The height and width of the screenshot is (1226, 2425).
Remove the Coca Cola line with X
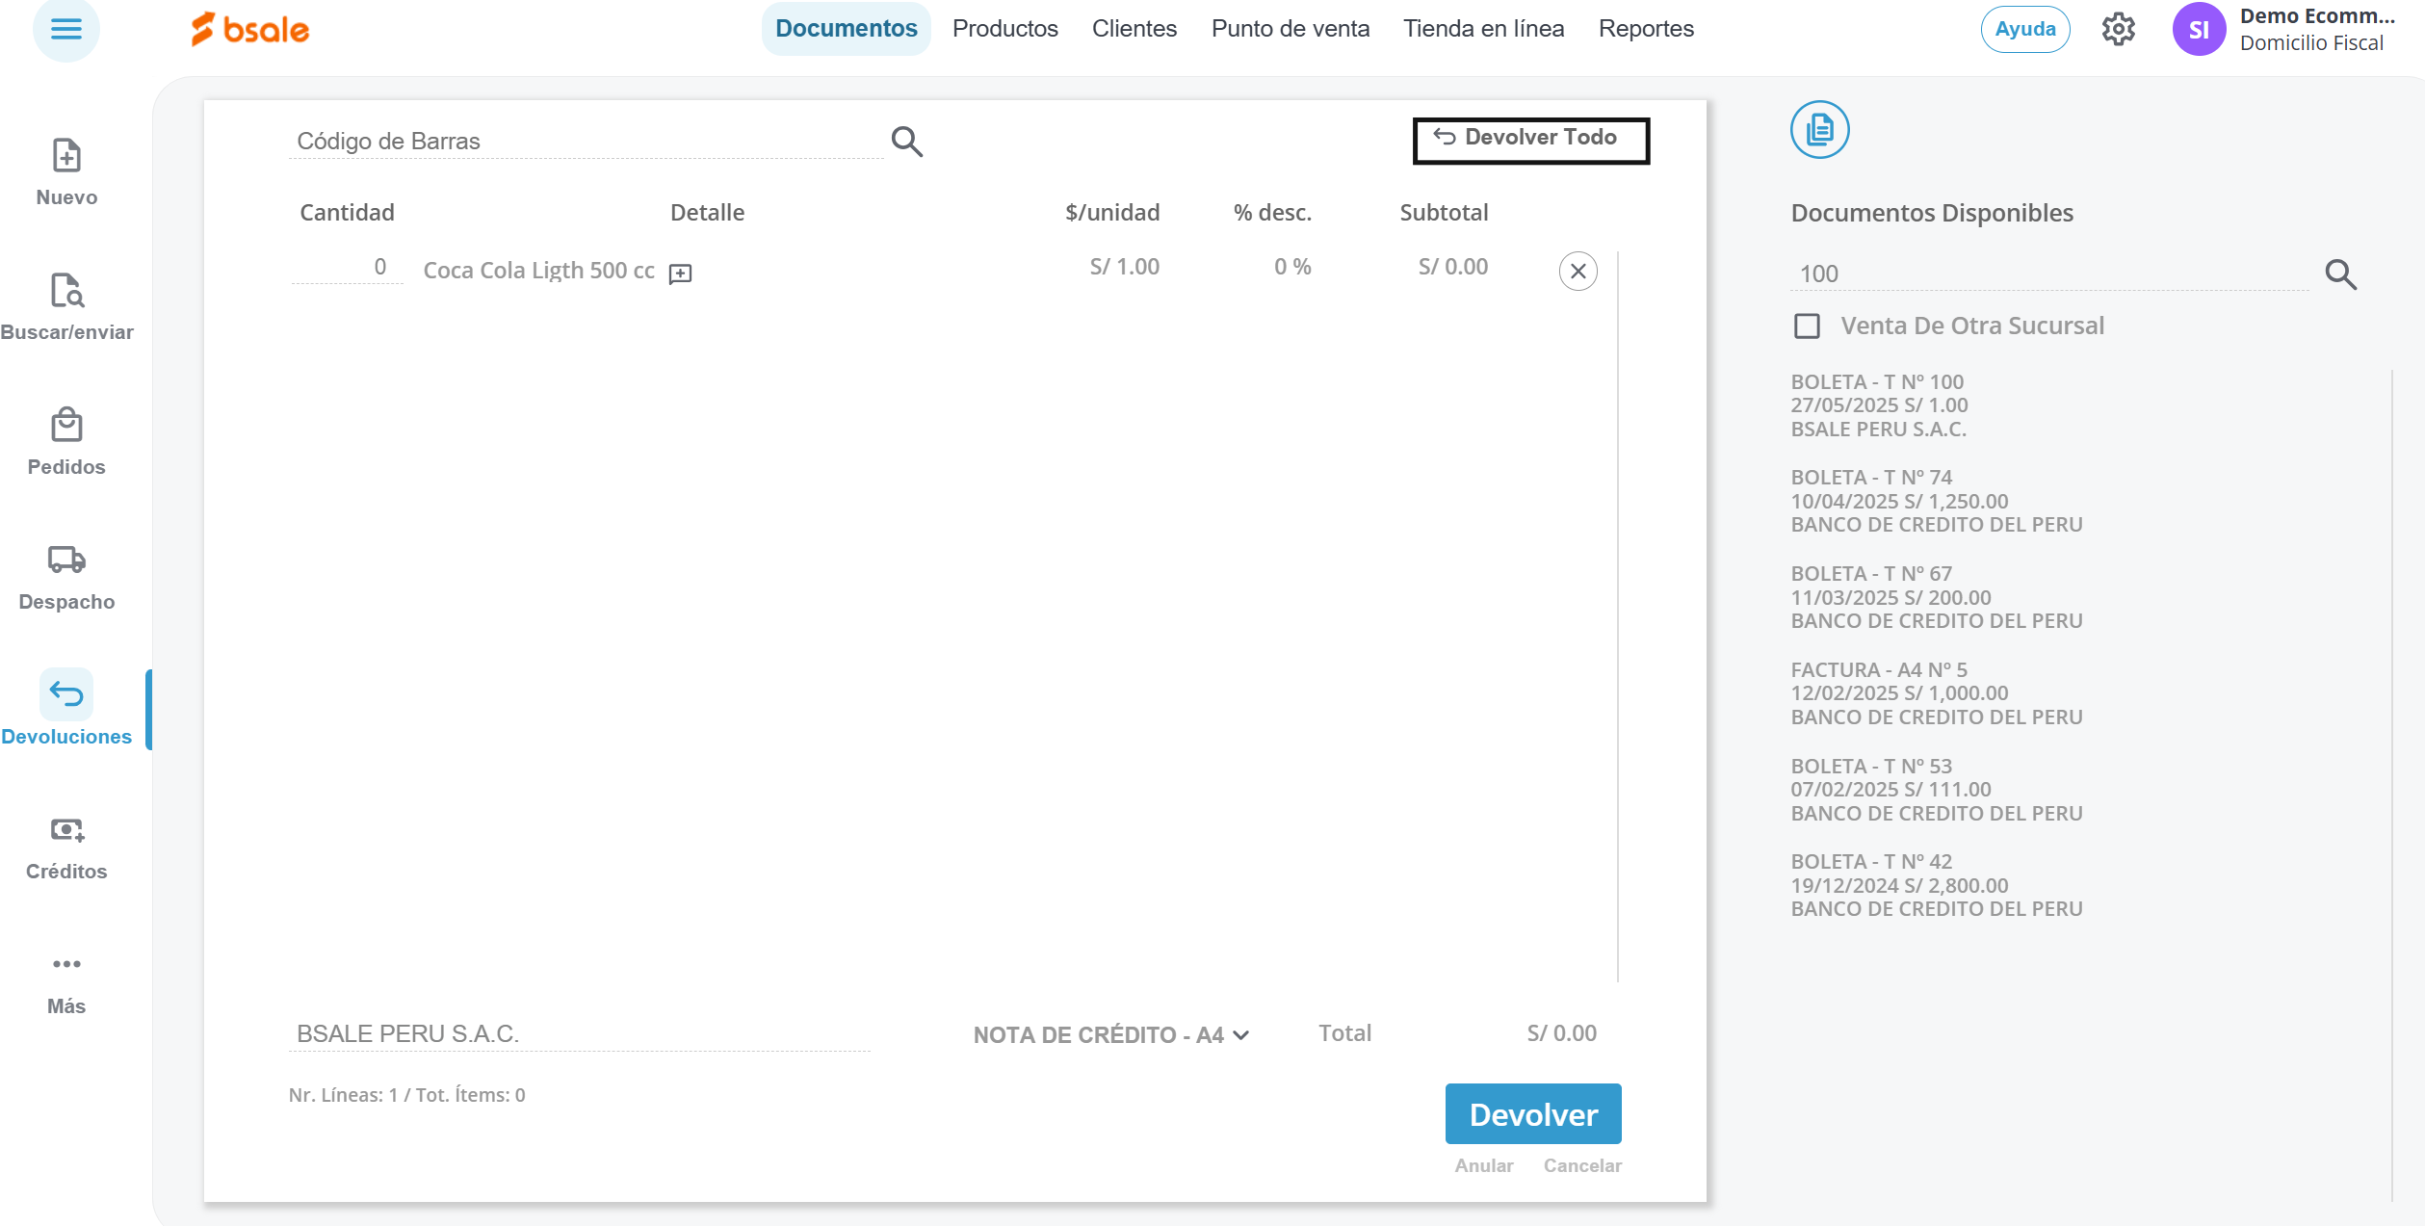[1578, 272]
